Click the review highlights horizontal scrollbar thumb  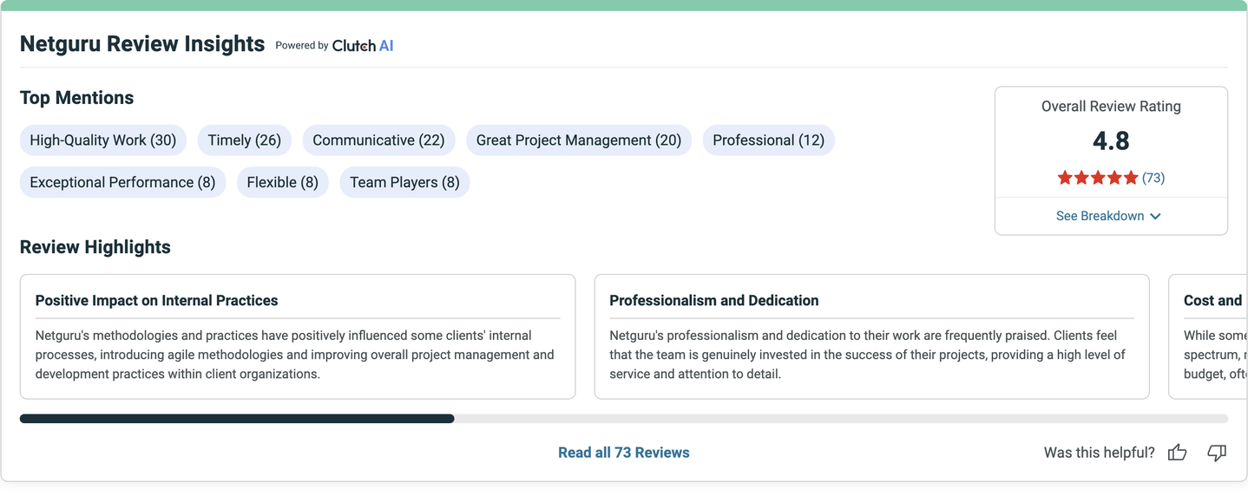pyautogui.click(x=237, y=419)
